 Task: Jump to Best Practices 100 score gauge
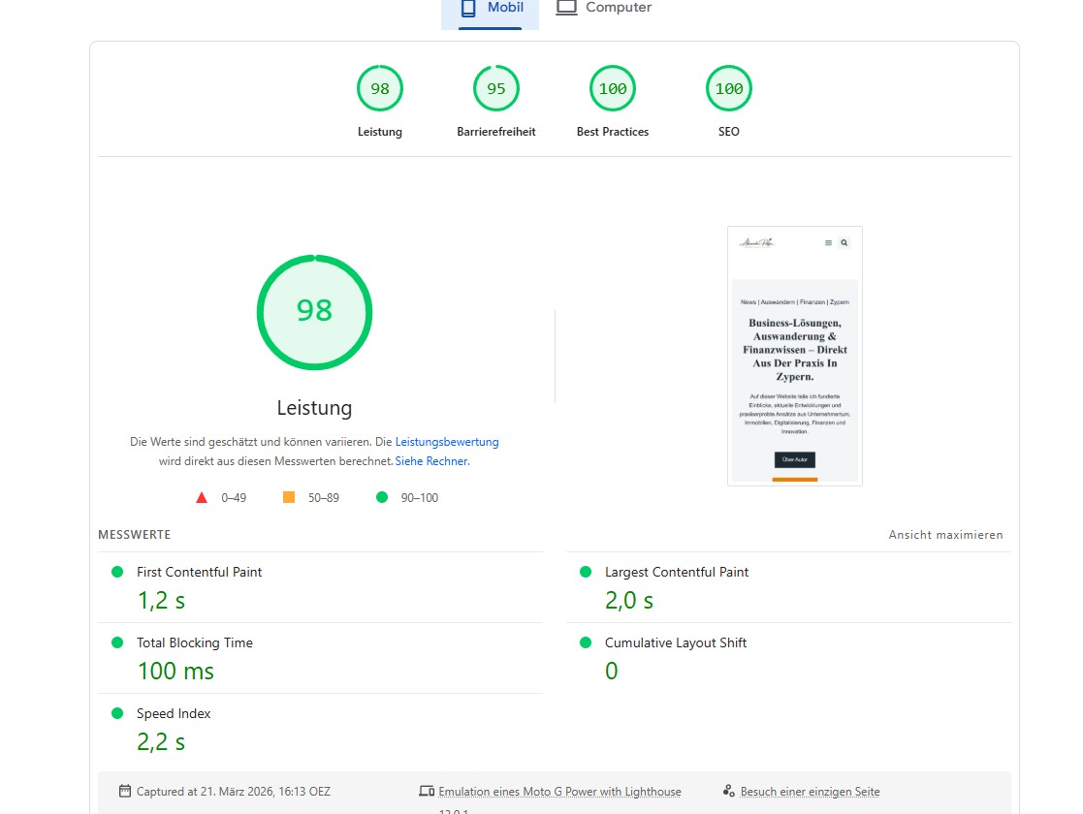coord(613,89)
